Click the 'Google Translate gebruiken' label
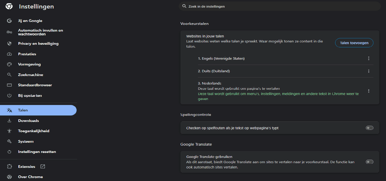386x181 pixels. 209,156
